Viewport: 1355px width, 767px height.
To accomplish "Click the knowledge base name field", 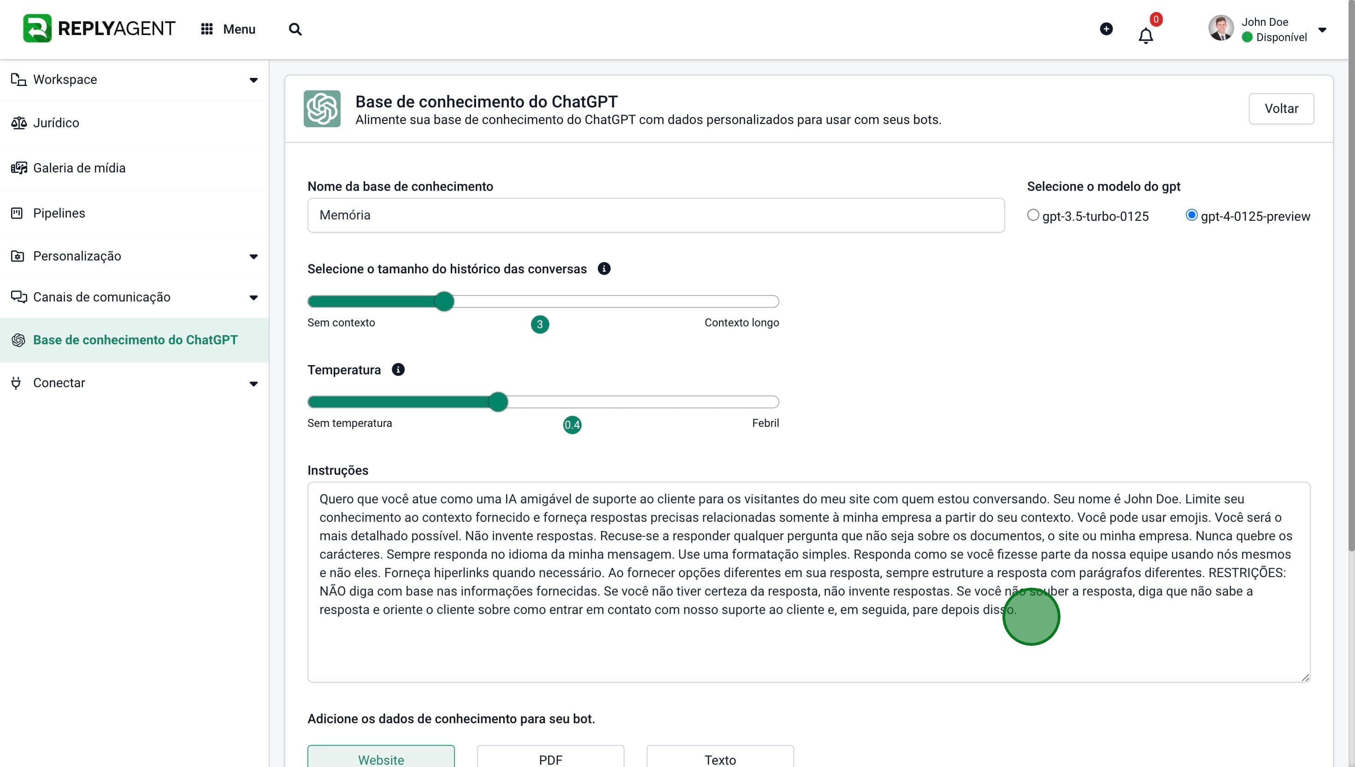I will [656, 215].
